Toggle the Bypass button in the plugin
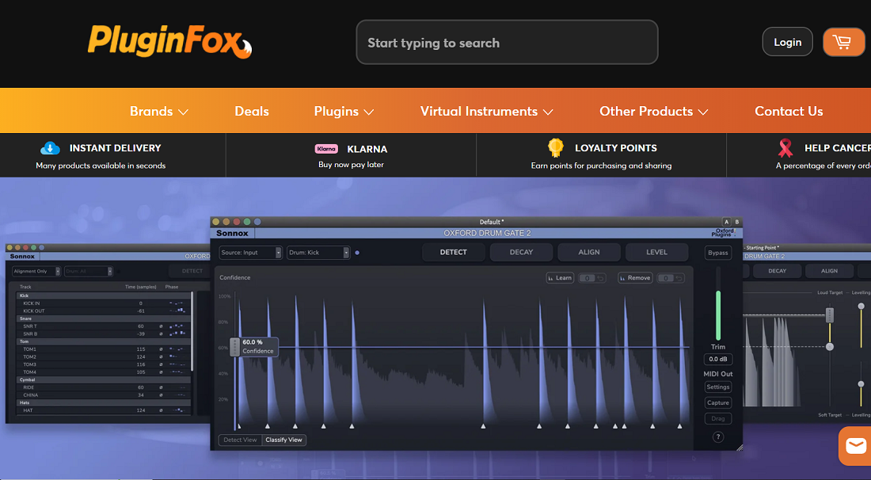 (x=718, y=253)
